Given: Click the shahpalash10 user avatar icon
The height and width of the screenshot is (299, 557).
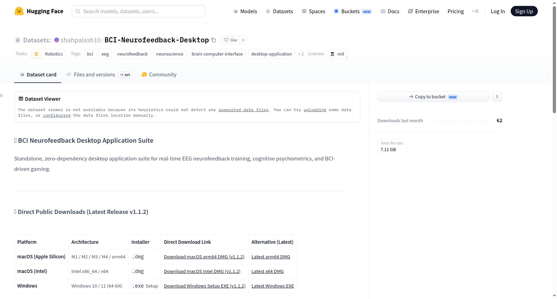Looking at the screenshot, I should point(57,40).
